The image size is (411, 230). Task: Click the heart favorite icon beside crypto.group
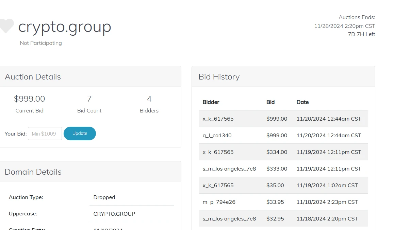[x=6, y=26]
